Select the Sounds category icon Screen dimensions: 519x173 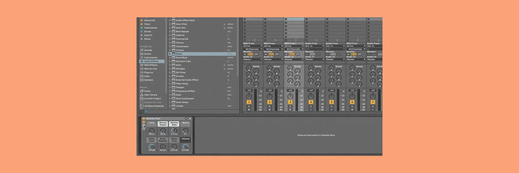(141, 50)
